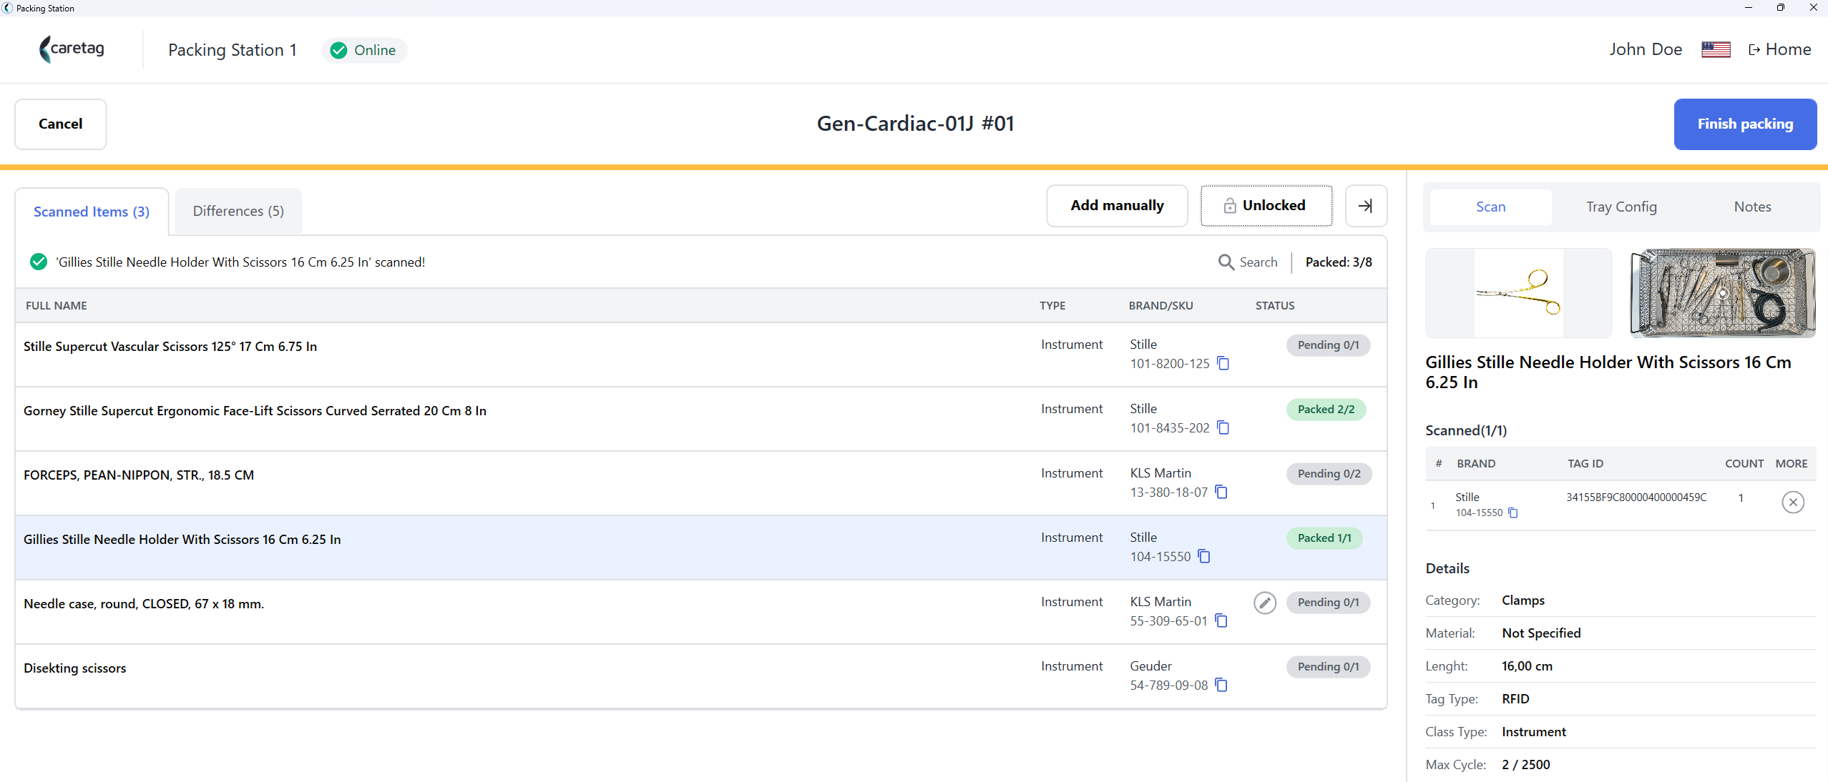The height and width of the screenshot is (782, 1828).
Task: Cancel the packing session
Action: tap(61, 124)
